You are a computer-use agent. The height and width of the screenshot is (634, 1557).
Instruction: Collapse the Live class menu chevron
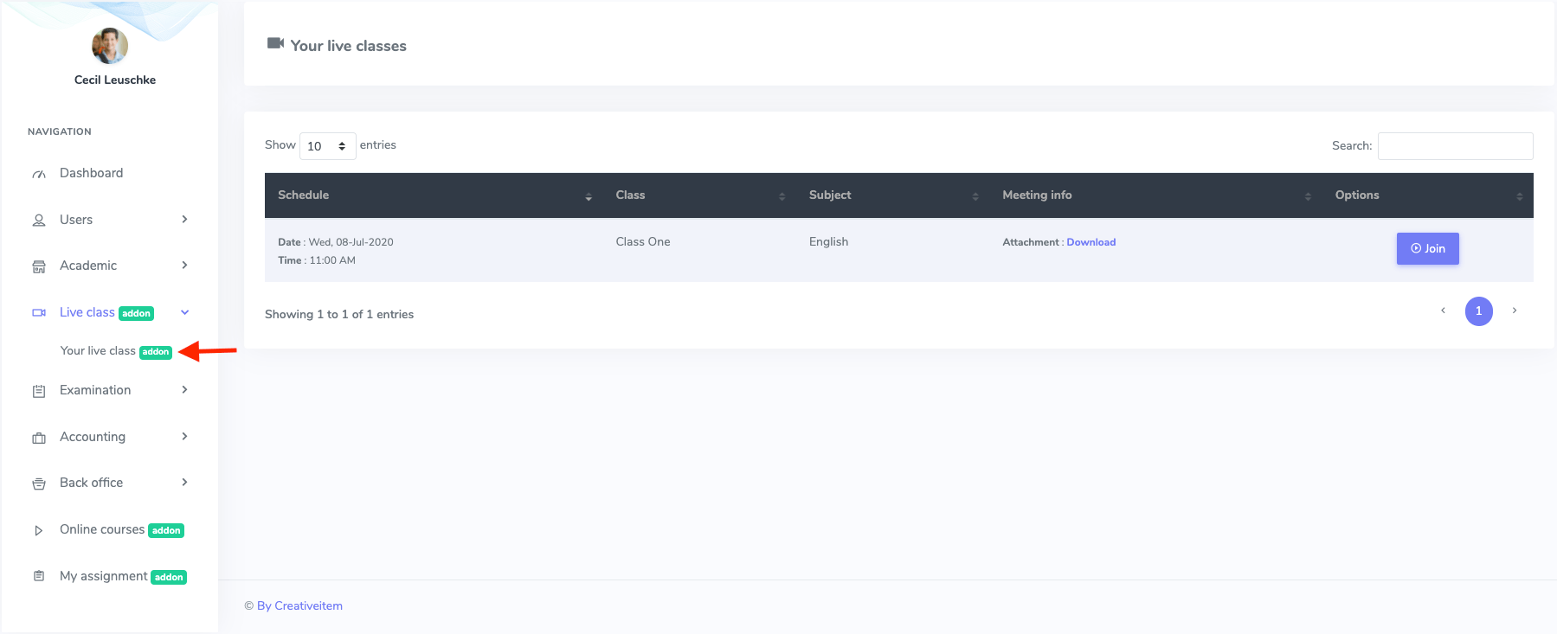[x=184, y=312]
